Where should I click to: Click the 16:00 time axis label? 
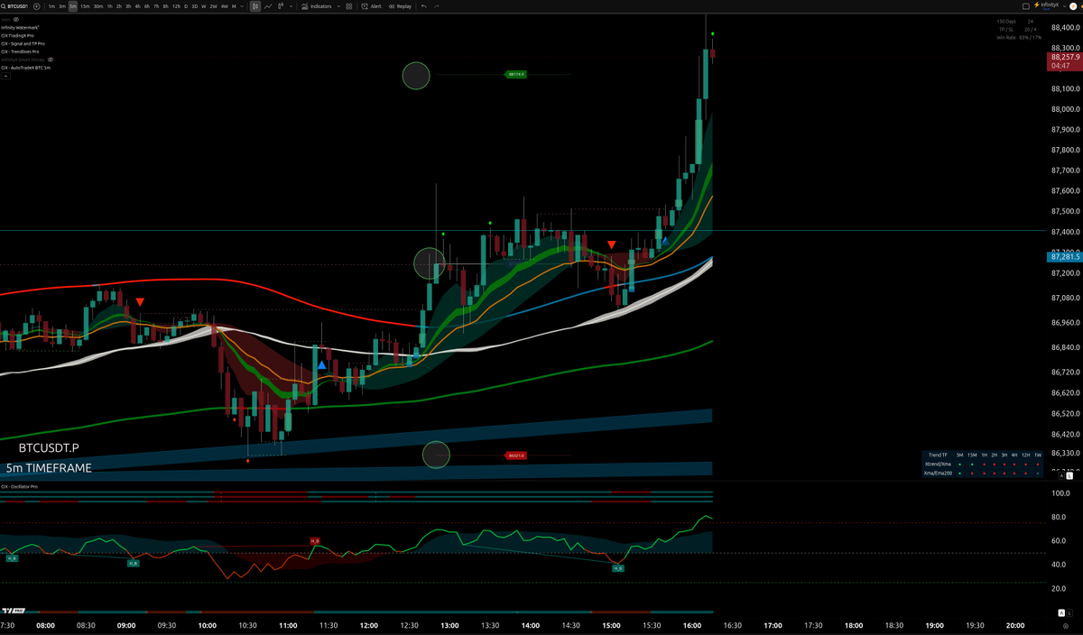tap(692, 624)
